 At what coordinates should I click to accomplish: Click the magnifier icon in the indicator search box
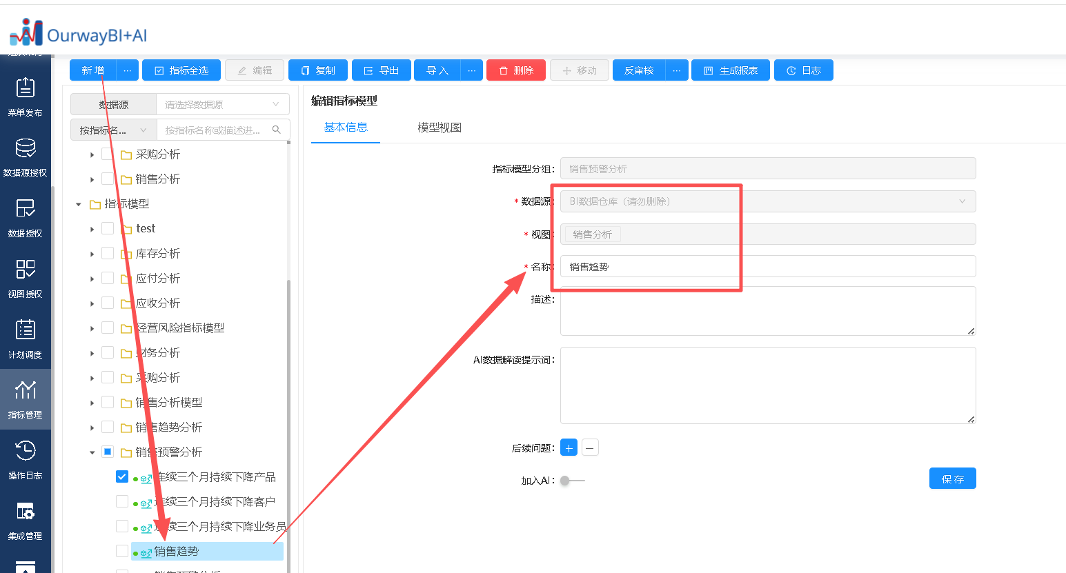tap(277, 130)
